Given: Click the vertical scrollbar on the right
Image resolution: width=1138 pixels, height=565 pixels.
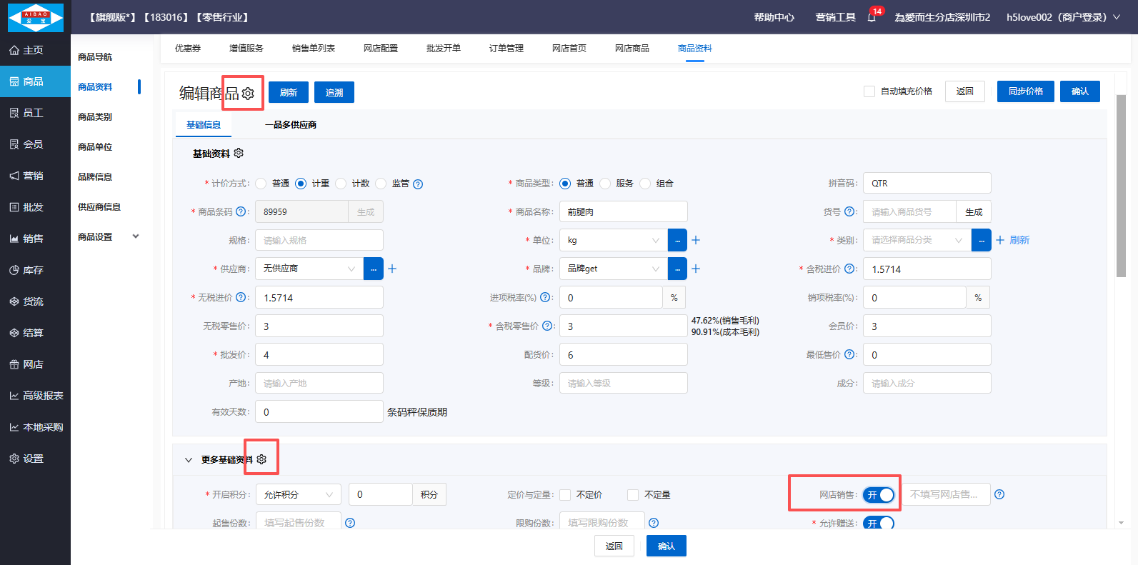Looking at the screenshot, I should click(x=1121, y=186).
